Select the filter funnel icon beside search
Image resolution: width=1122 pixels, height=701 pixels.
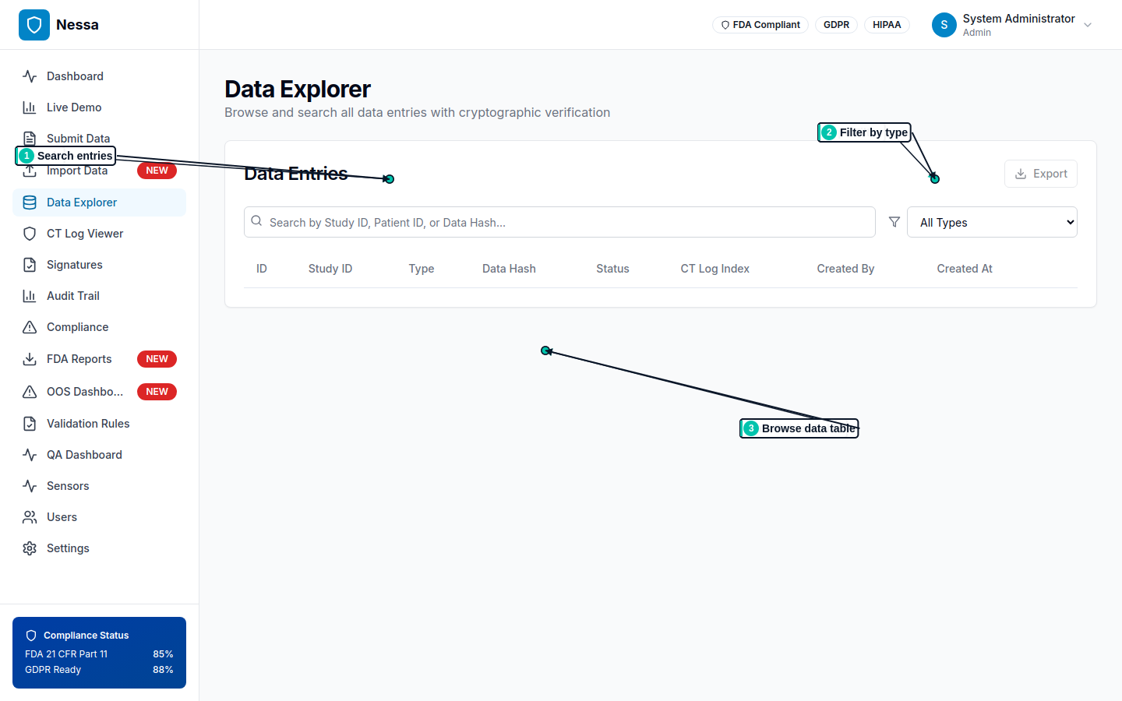(x=894, y=221)
